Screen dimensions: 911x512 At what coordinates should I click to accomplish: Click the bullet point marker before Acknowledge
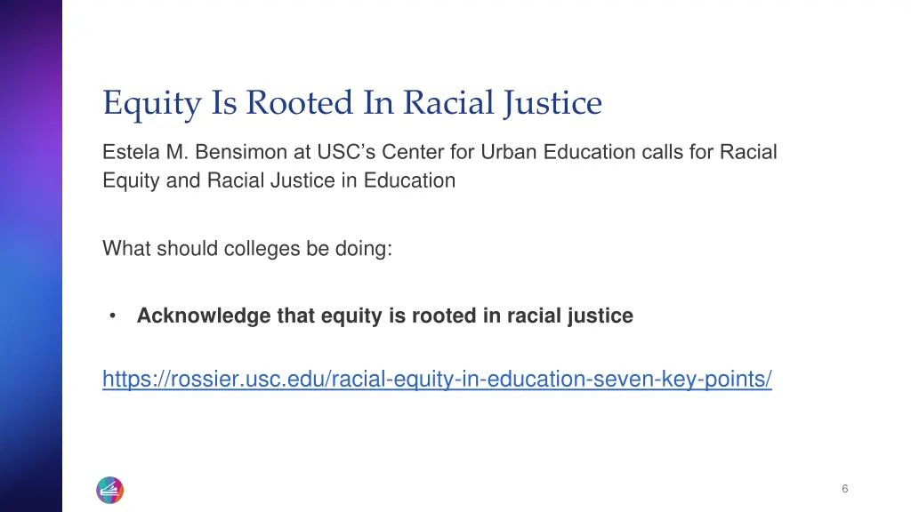pyautogui.click(x=114, y=316)
